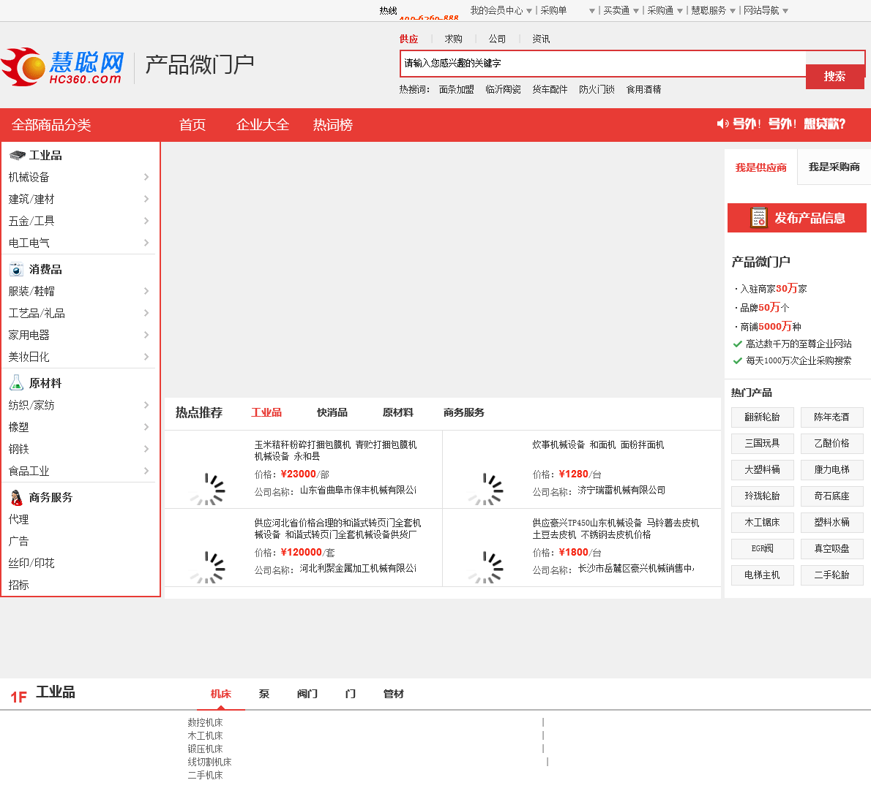This screenshot has width=871, height=791.
Task: Click the 商务服务 person icon
Action: click(x=17, y=498)
